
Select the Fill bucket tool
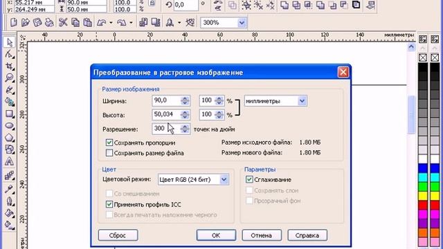(9, 213)
